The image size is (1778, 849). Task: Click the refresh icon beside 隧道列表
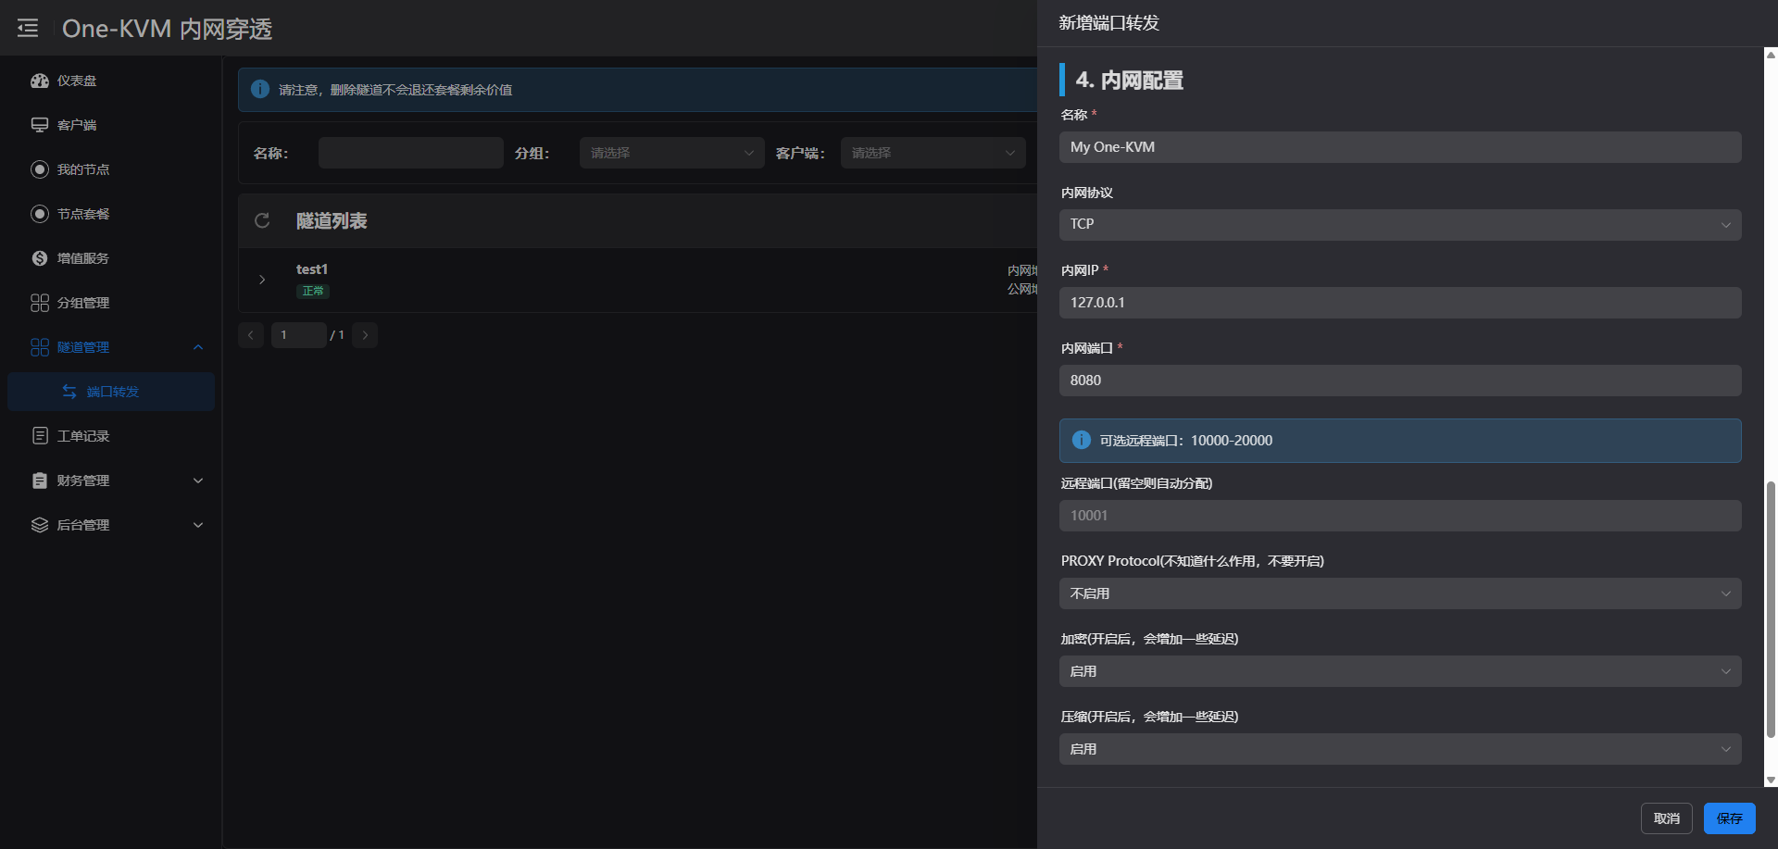pos(262,220)
